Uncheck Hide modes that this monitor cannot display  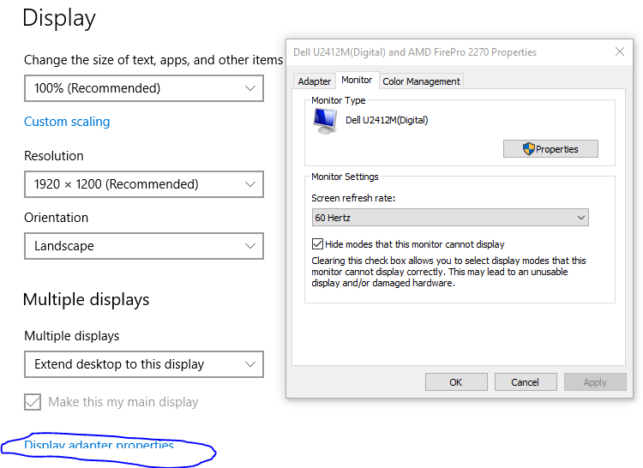(317, 244)
